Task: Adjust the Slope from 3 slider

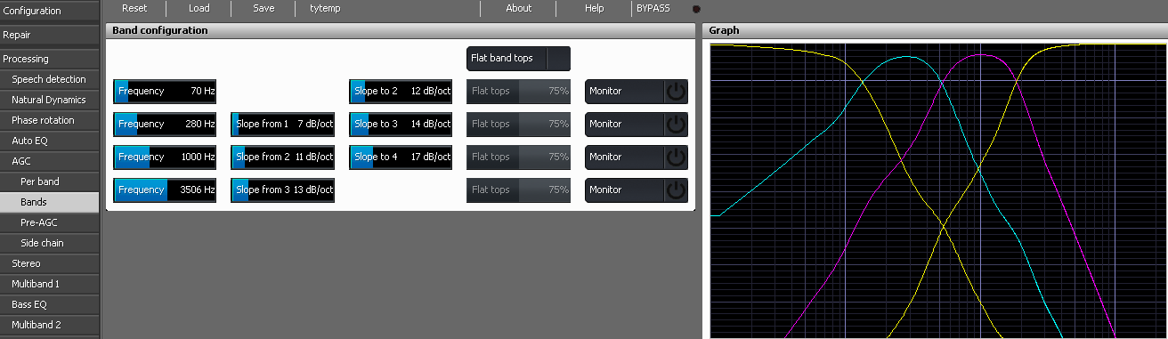Action: click(x=283, y=190)
